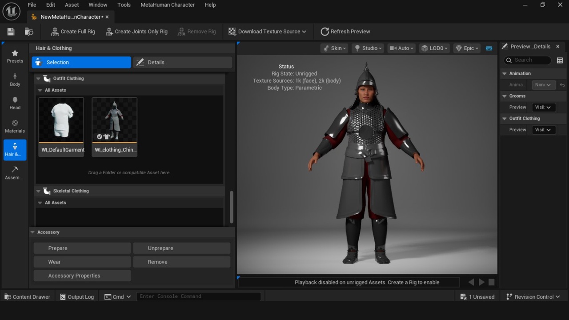Select the Hair & Clothing sidebar section
Screen dimensions: 569x320
(x=15, y=150)
